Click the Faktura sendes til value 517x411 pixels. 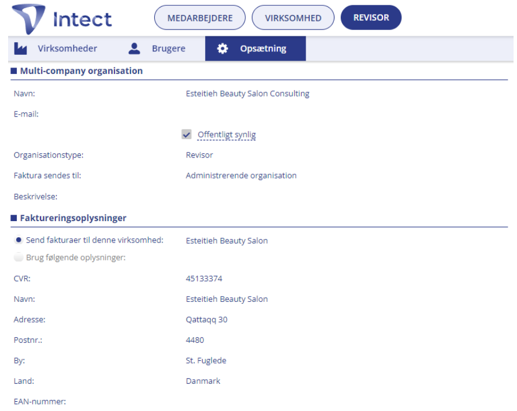pos(241,175)
